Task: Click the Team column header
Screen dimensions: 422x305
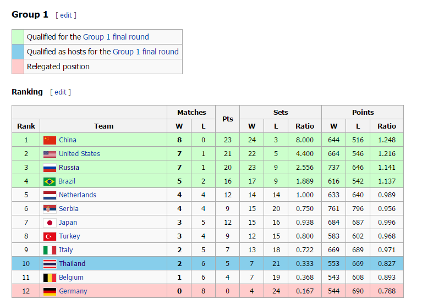Action: pyautogui.click(x=103, y=126)
